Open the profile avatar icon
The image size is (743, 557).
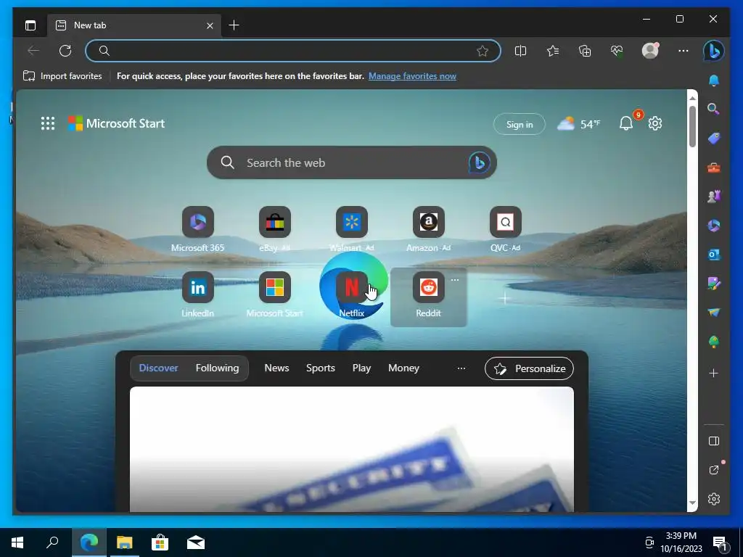point(650,51)
